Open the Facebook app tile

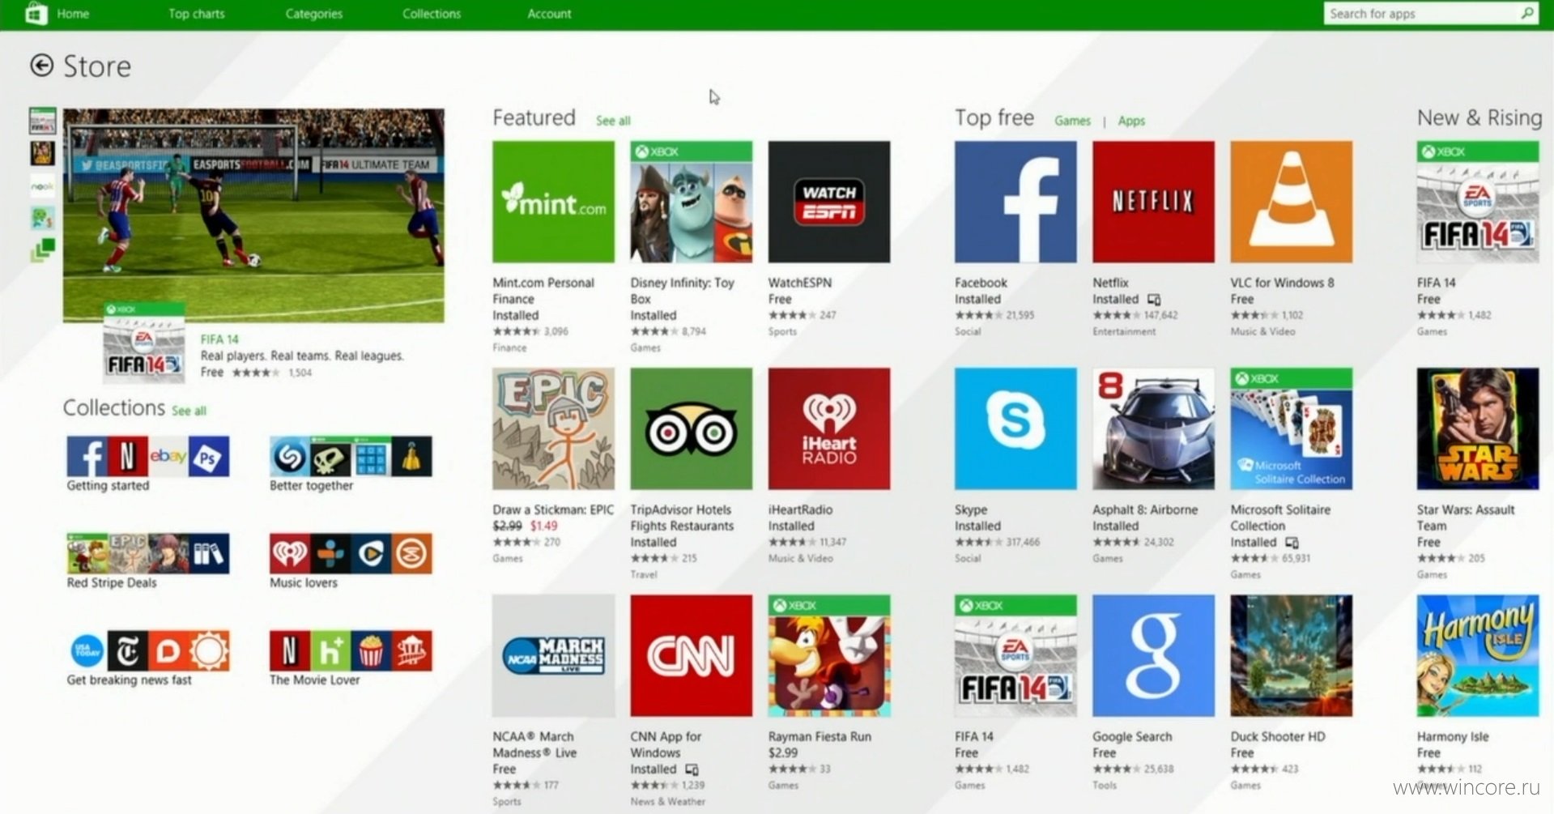click(1015, 202)
